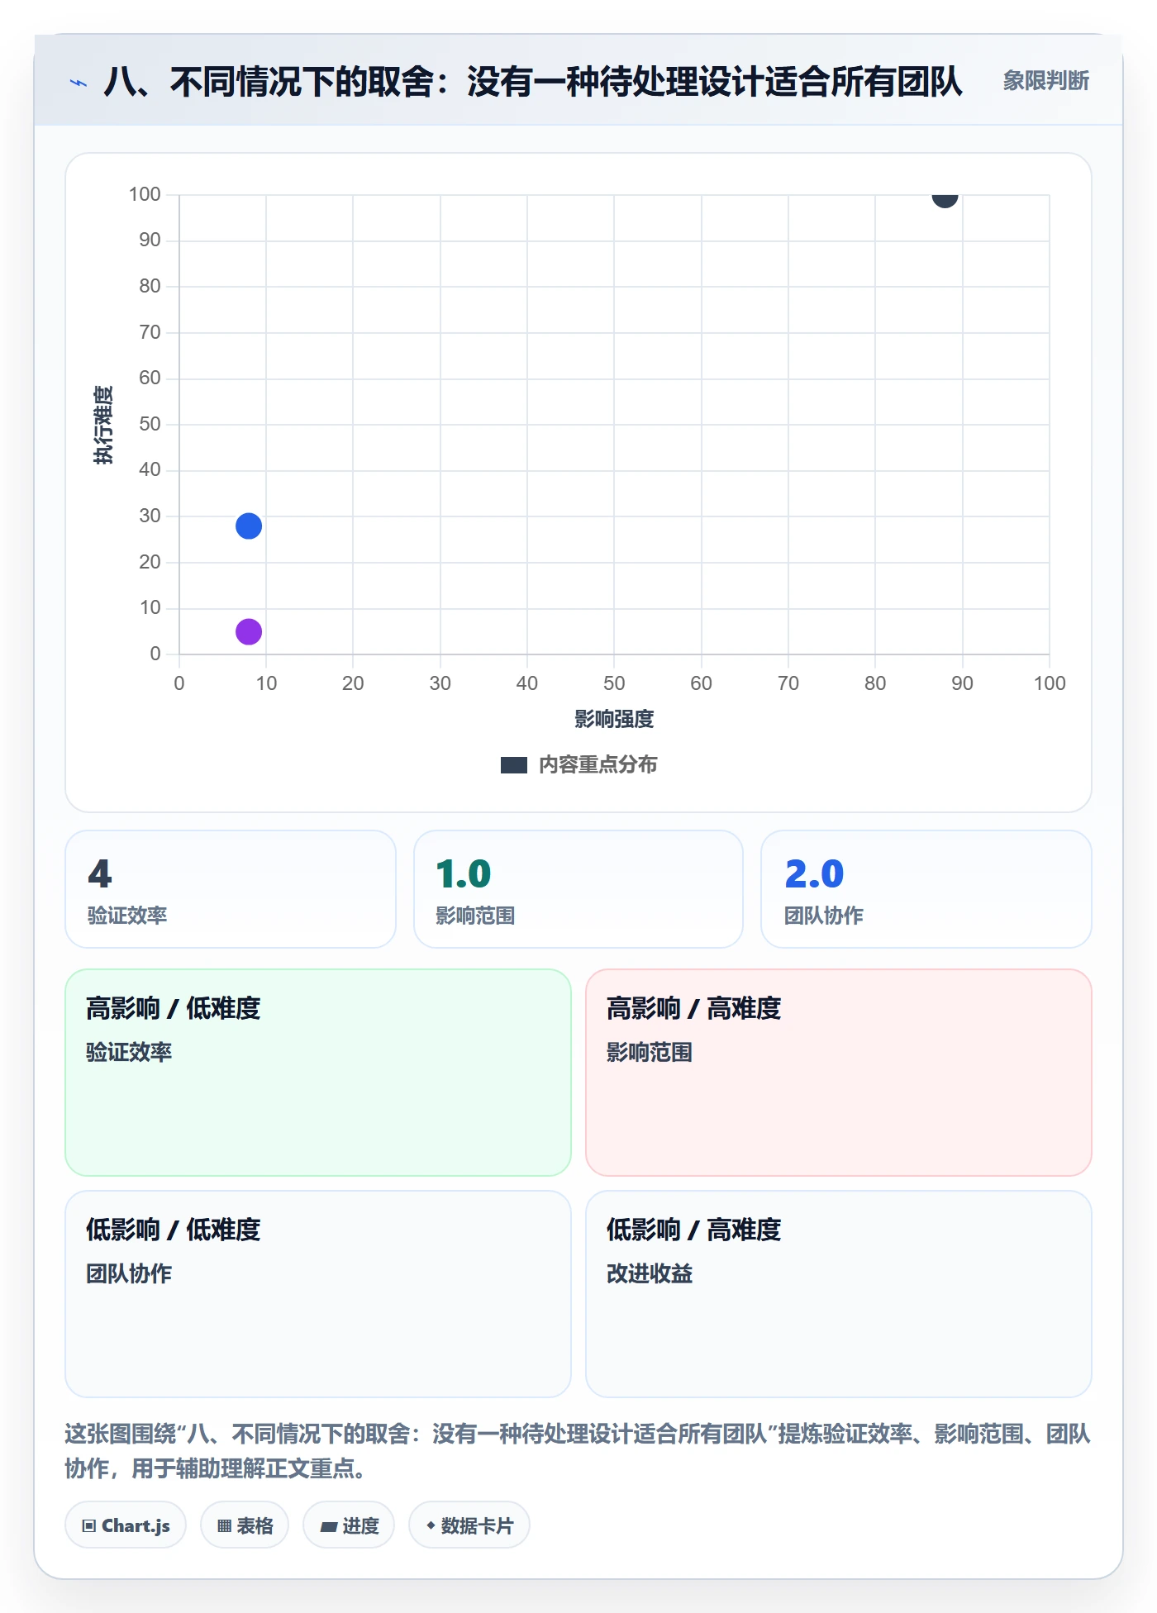Select the 高影响 / 低难度 quadrant card
Screen dimensions: 1157x1613
tap(318, 1073)
